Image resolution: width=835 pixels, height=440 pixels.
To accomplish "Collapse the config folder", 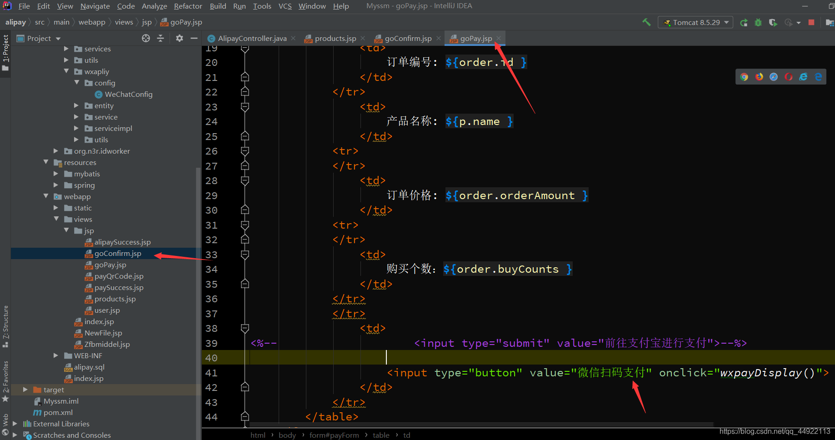I will [x=76, y=83].
